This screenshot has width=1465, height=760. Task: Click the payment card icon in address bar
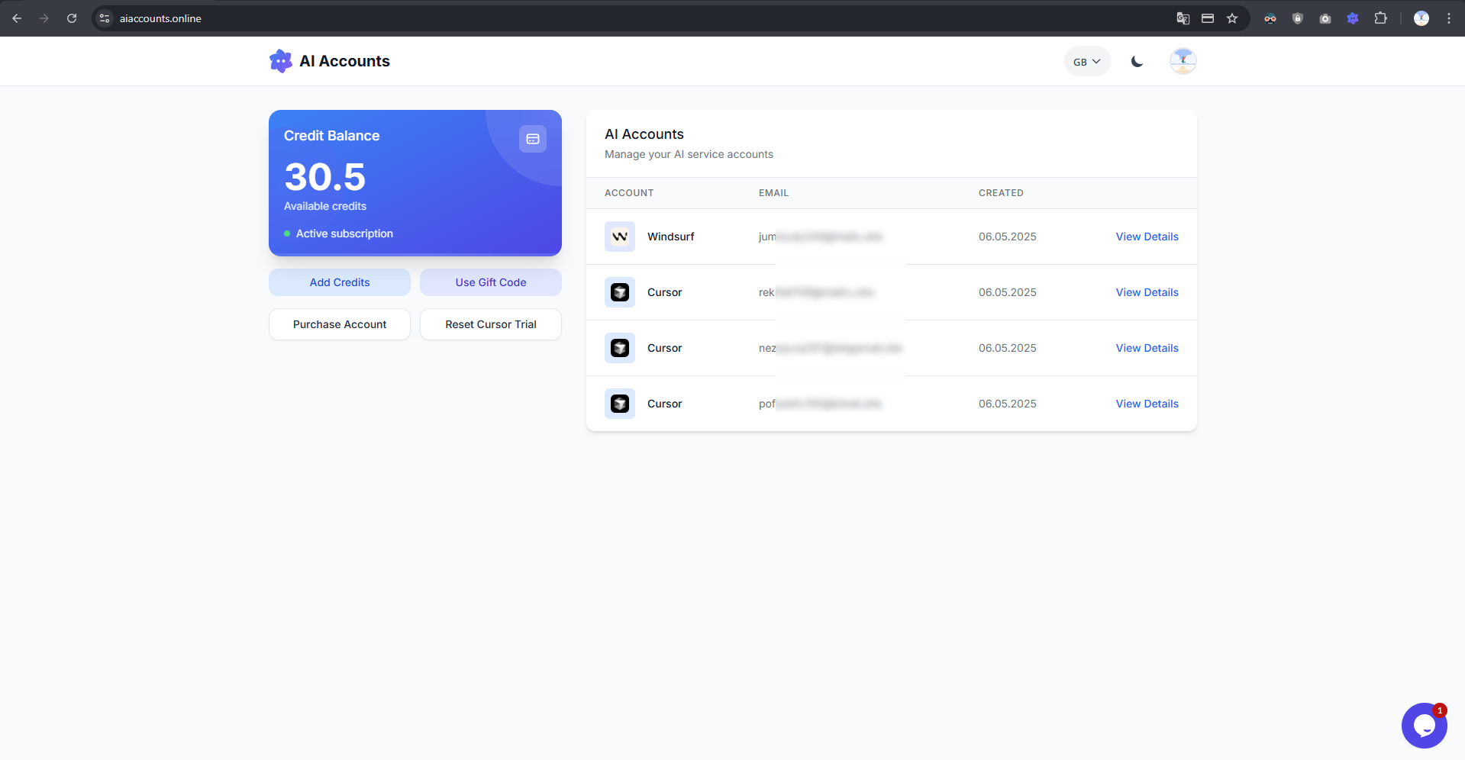1208,18
